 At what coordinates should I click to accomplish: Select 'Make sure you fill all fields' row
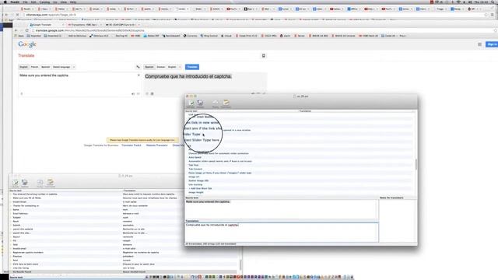(x=124, y=198)
